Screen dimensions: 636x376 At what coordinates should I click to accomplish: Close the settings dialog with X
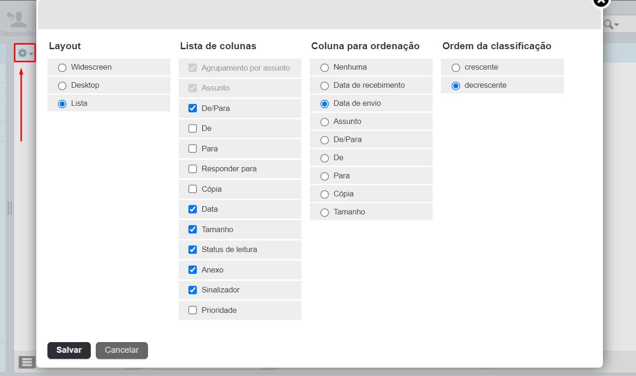601,2
